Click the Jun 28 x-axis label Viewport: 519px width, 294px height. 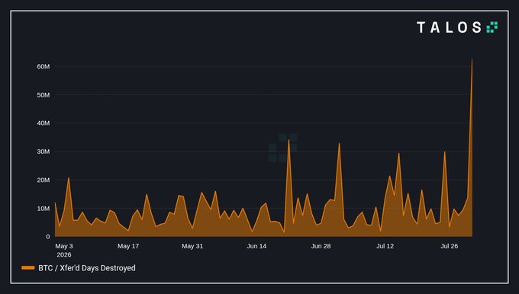(x=321, y=246)
